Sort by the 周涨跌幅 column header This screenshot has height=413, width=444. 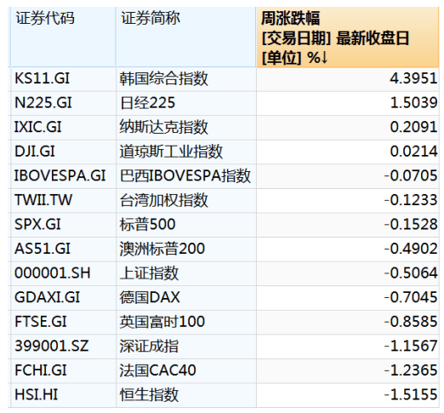click(x=348, y=37)
